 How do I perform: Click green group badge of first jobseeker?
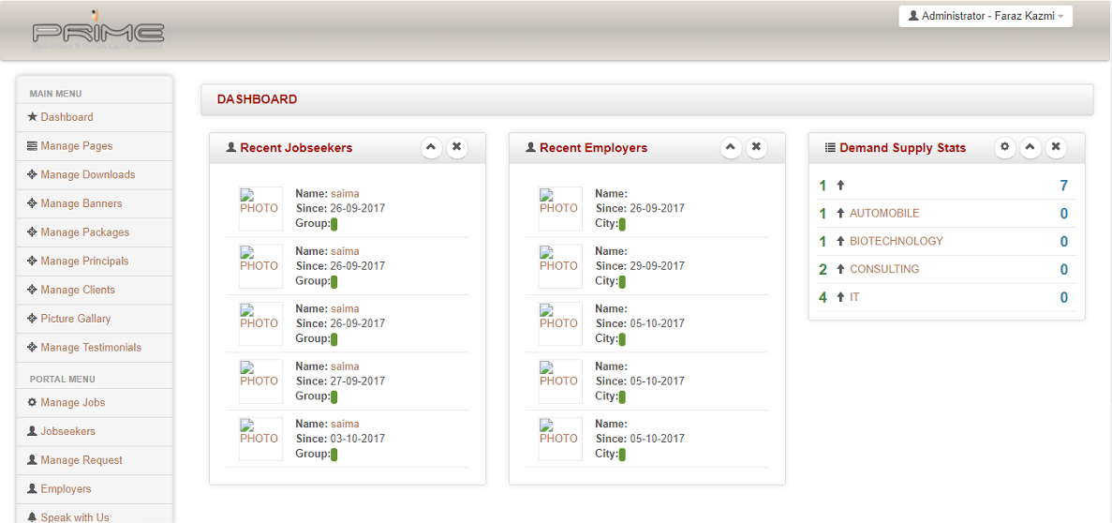334,224
